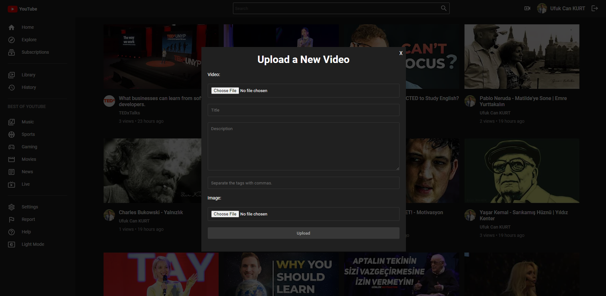Click the TEDxTalks channel avatar

click(109, 101)
